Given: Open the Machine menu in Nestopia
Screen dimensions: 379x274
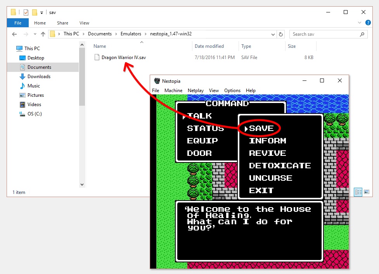Looking at the screenshot, I should (173, 91).
